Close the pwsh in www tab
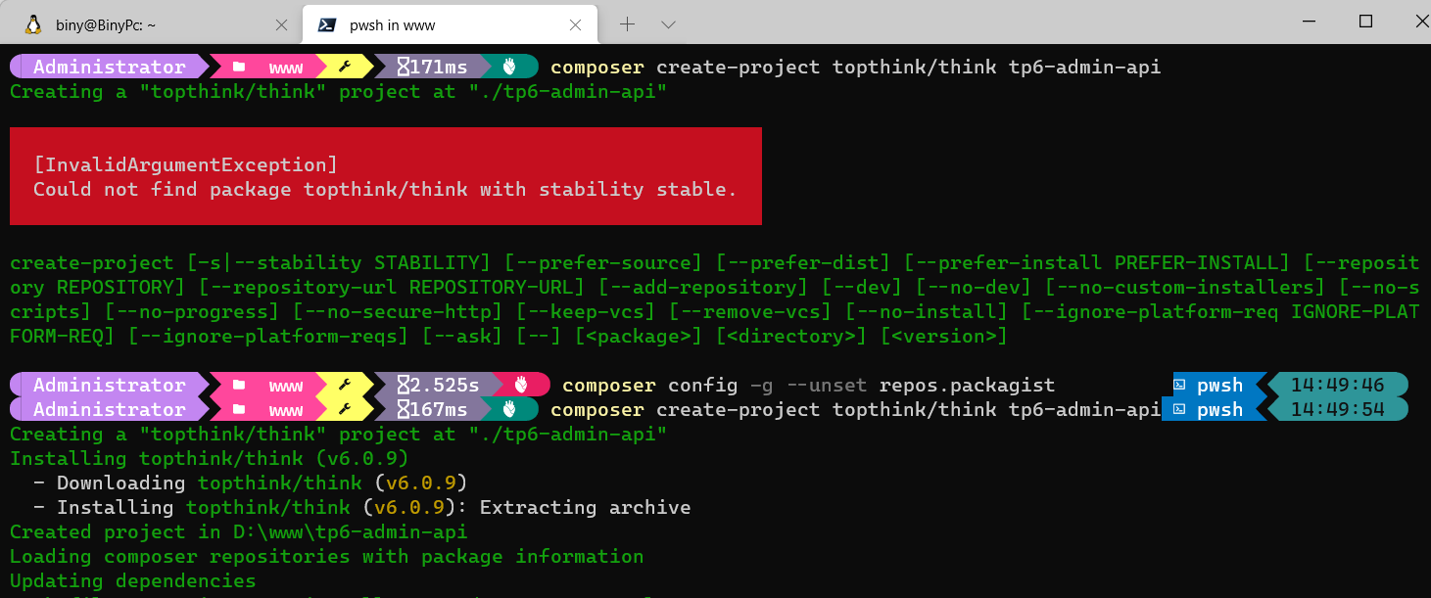 pyautogui.click(x=577, y=24)
